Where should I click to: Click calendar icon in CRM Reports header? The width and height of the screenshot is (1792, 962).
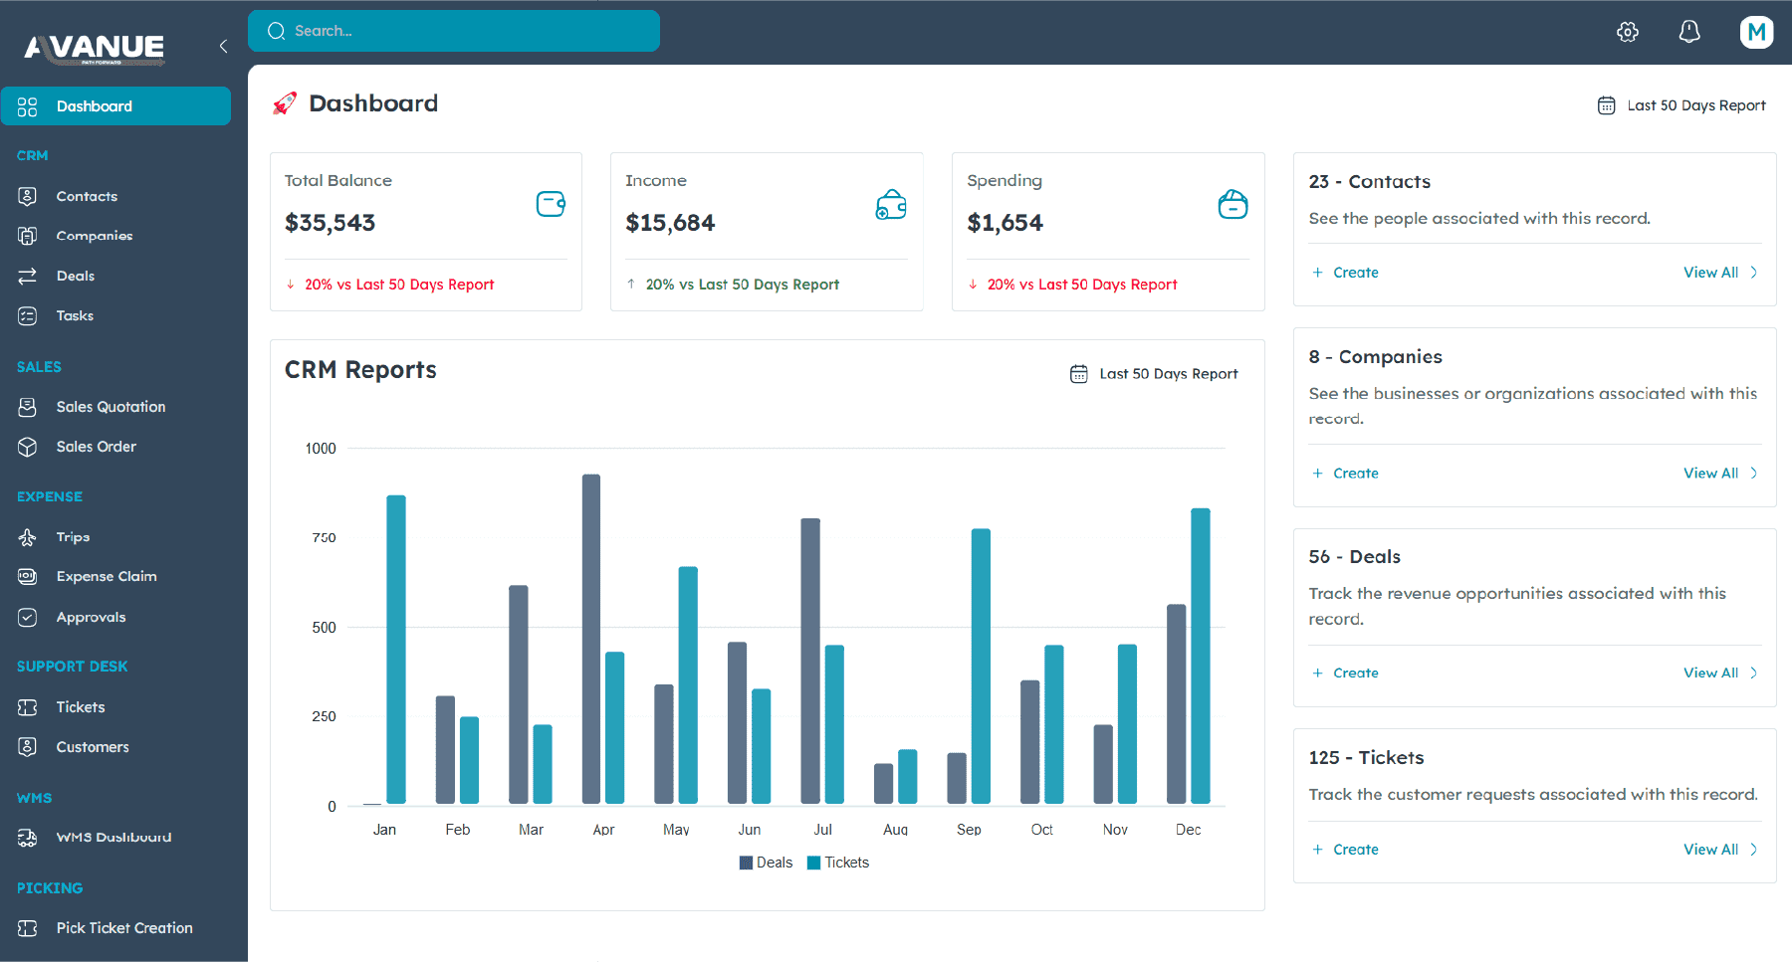pos(1078,374)
